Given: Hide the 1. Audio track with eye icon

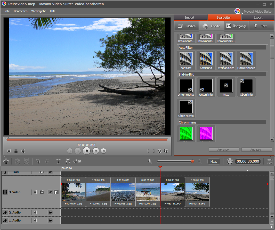Looking at the screenshot, I should [50, 220].
